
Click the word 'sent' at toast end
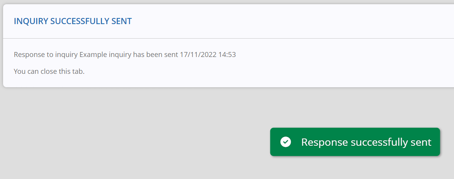pyautogui.click(x=419, y=142)
